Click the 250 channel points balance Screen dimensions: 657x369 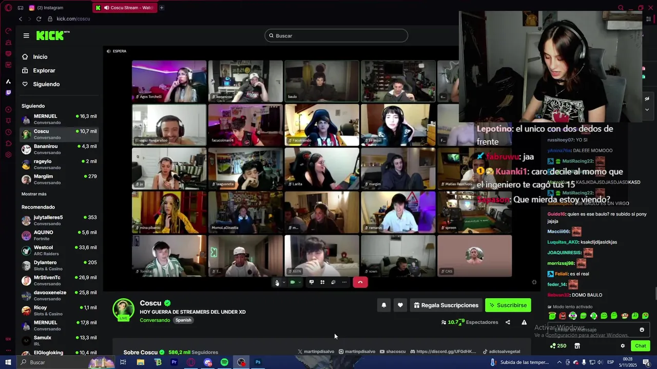tap(558, 346)
